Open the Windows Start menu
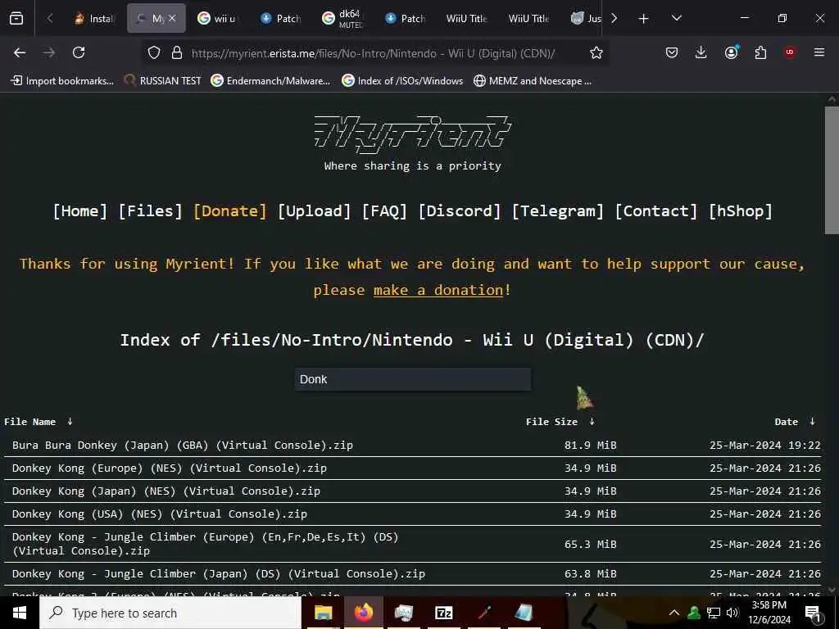The image size is (839, 629). click(20, 613)
